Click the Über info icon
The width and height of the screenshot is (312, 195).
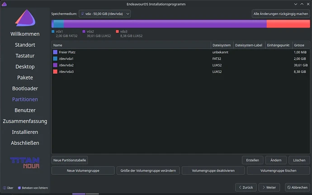point(5,188)
